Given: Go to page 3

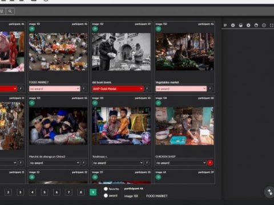Looking at the screenshot, I should coord(21,192).
